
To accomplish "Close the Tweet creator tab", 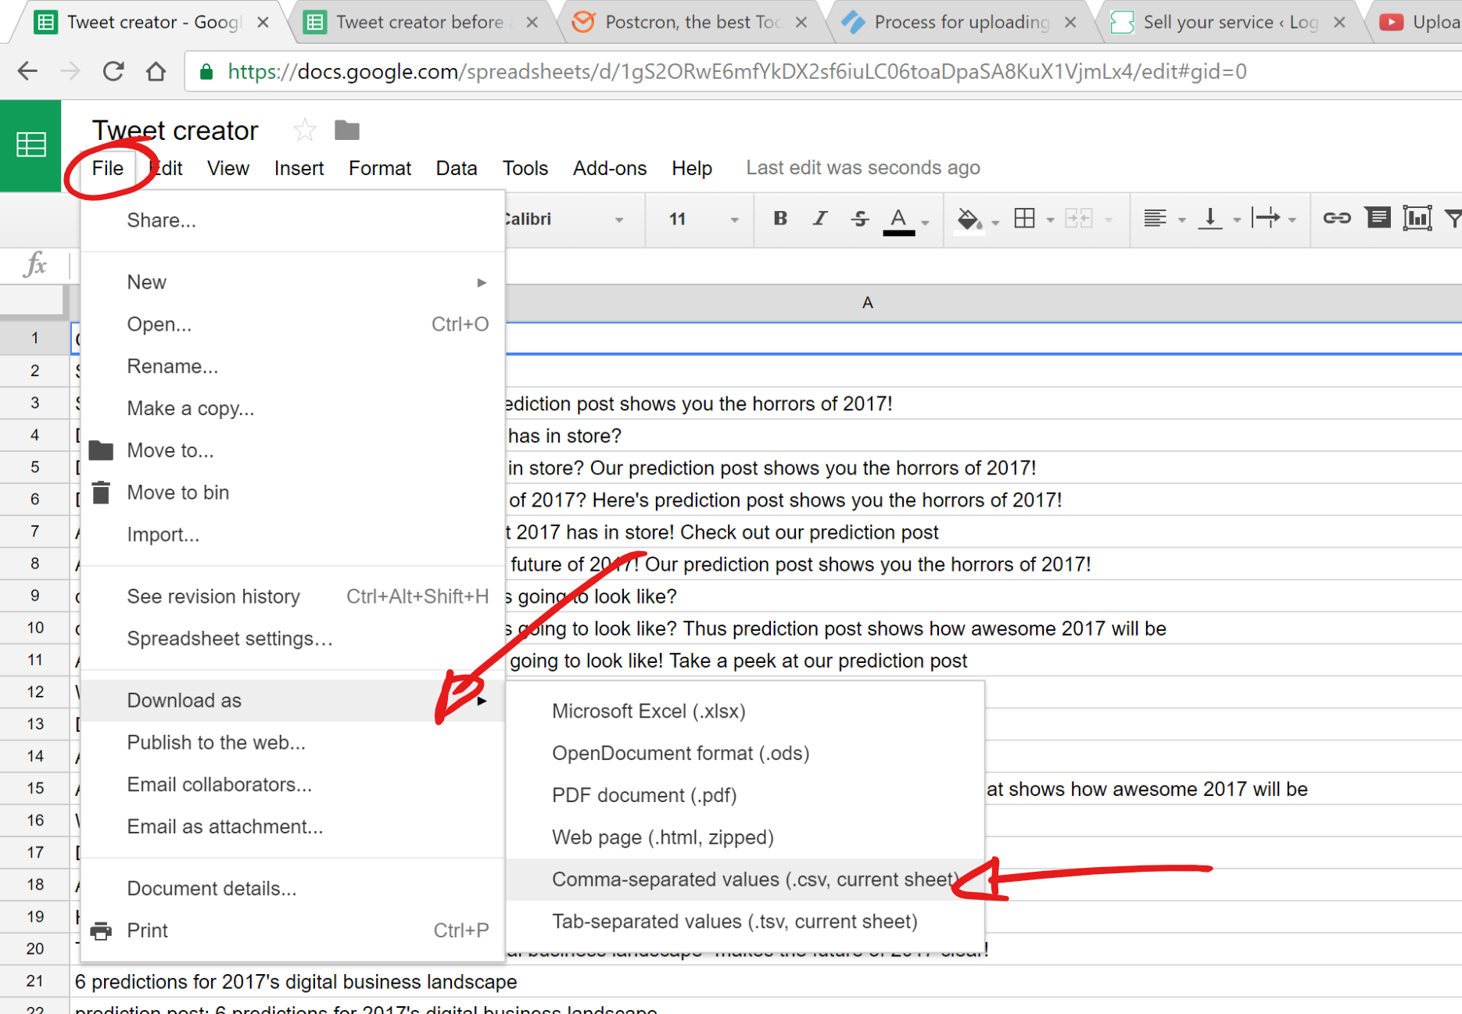I will tap(263, 22).
